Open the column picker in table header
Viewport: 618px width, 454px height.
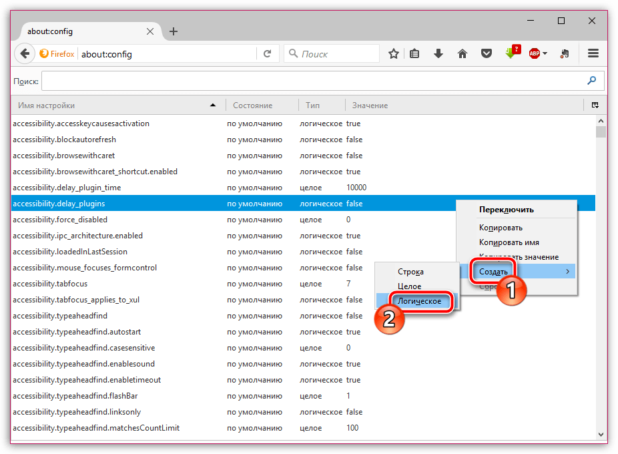pyautogui.click(x=595, y=105)
